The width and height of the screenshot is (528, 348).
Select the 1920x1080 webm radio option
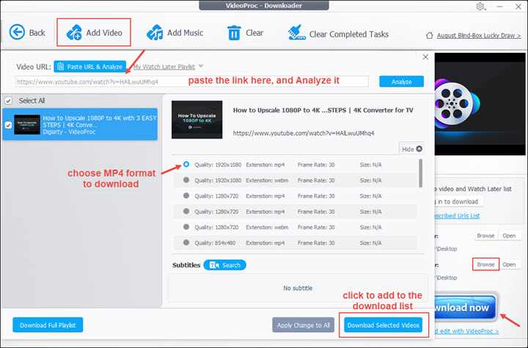186,180
